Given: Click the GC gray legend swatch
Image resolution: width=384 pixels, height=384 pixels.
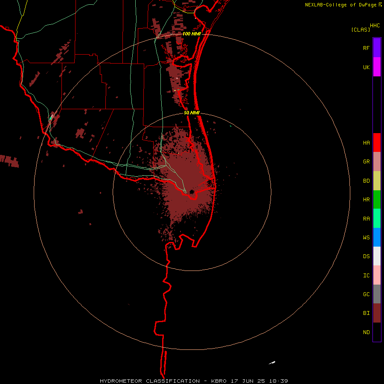Looking at the screenshot, I should click(377, 294).
